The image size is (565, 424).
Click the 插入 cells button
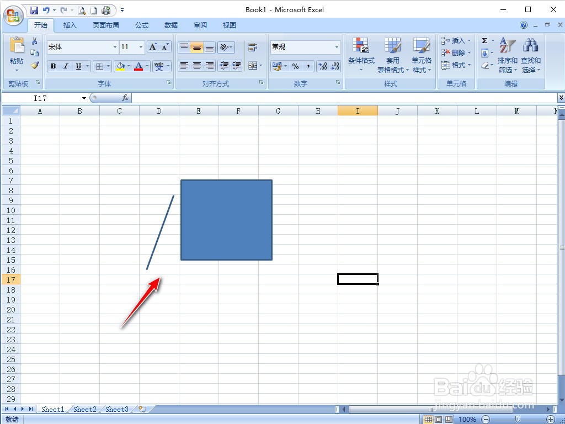(456, 41)
